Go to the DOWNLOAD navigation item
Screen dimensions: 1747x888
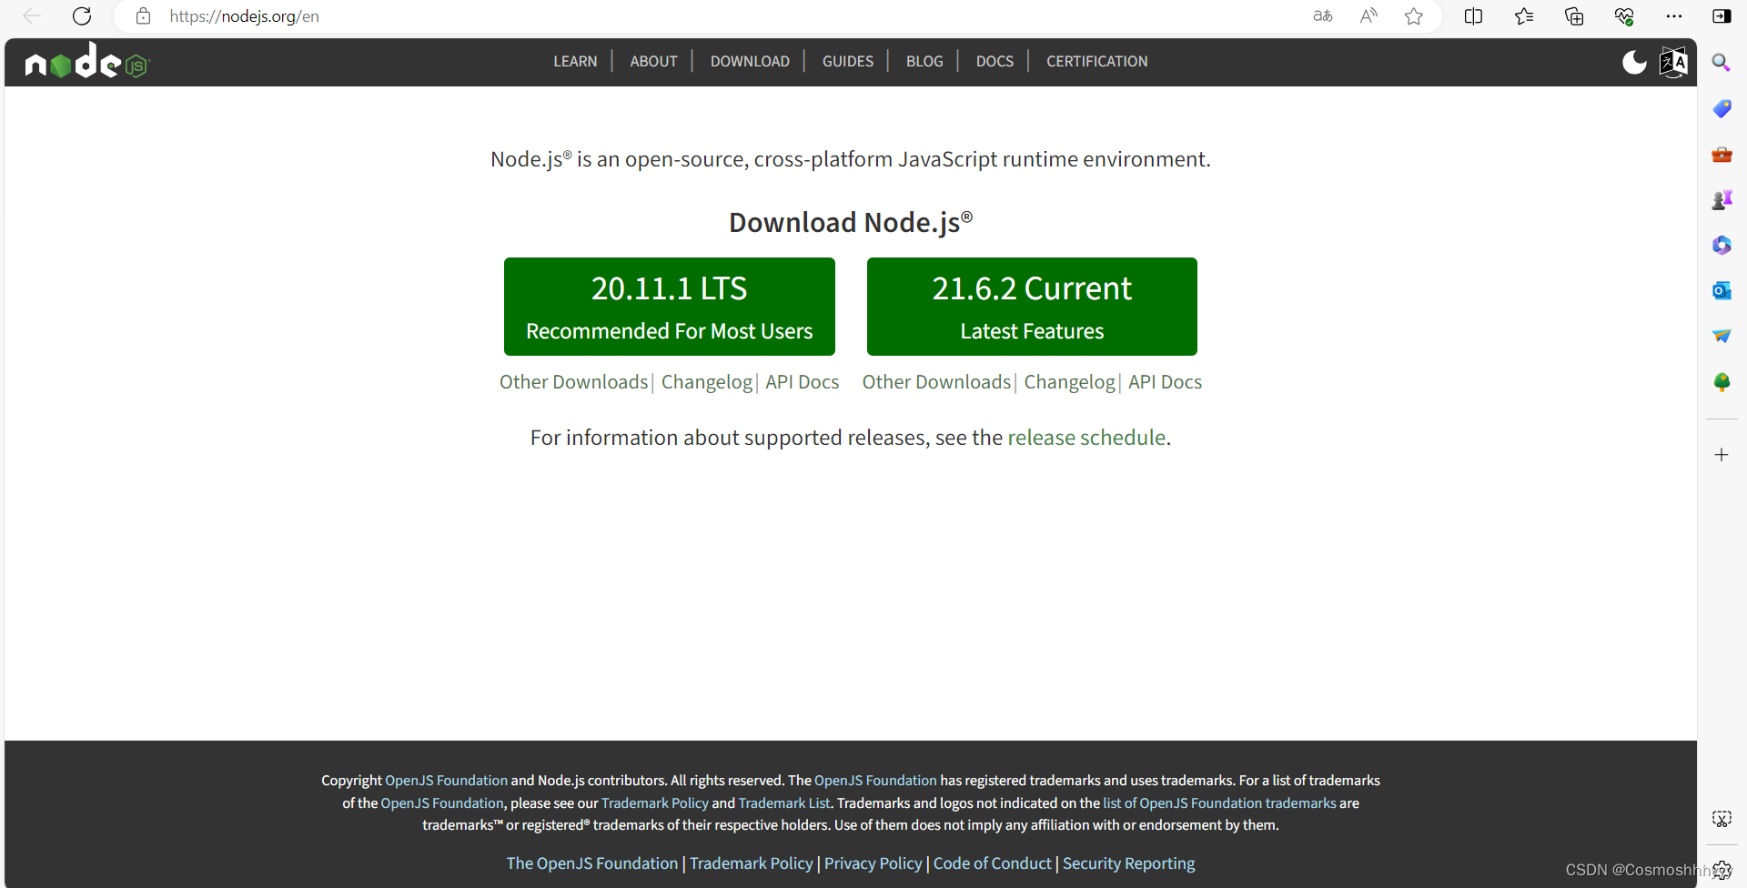[750, 61]
